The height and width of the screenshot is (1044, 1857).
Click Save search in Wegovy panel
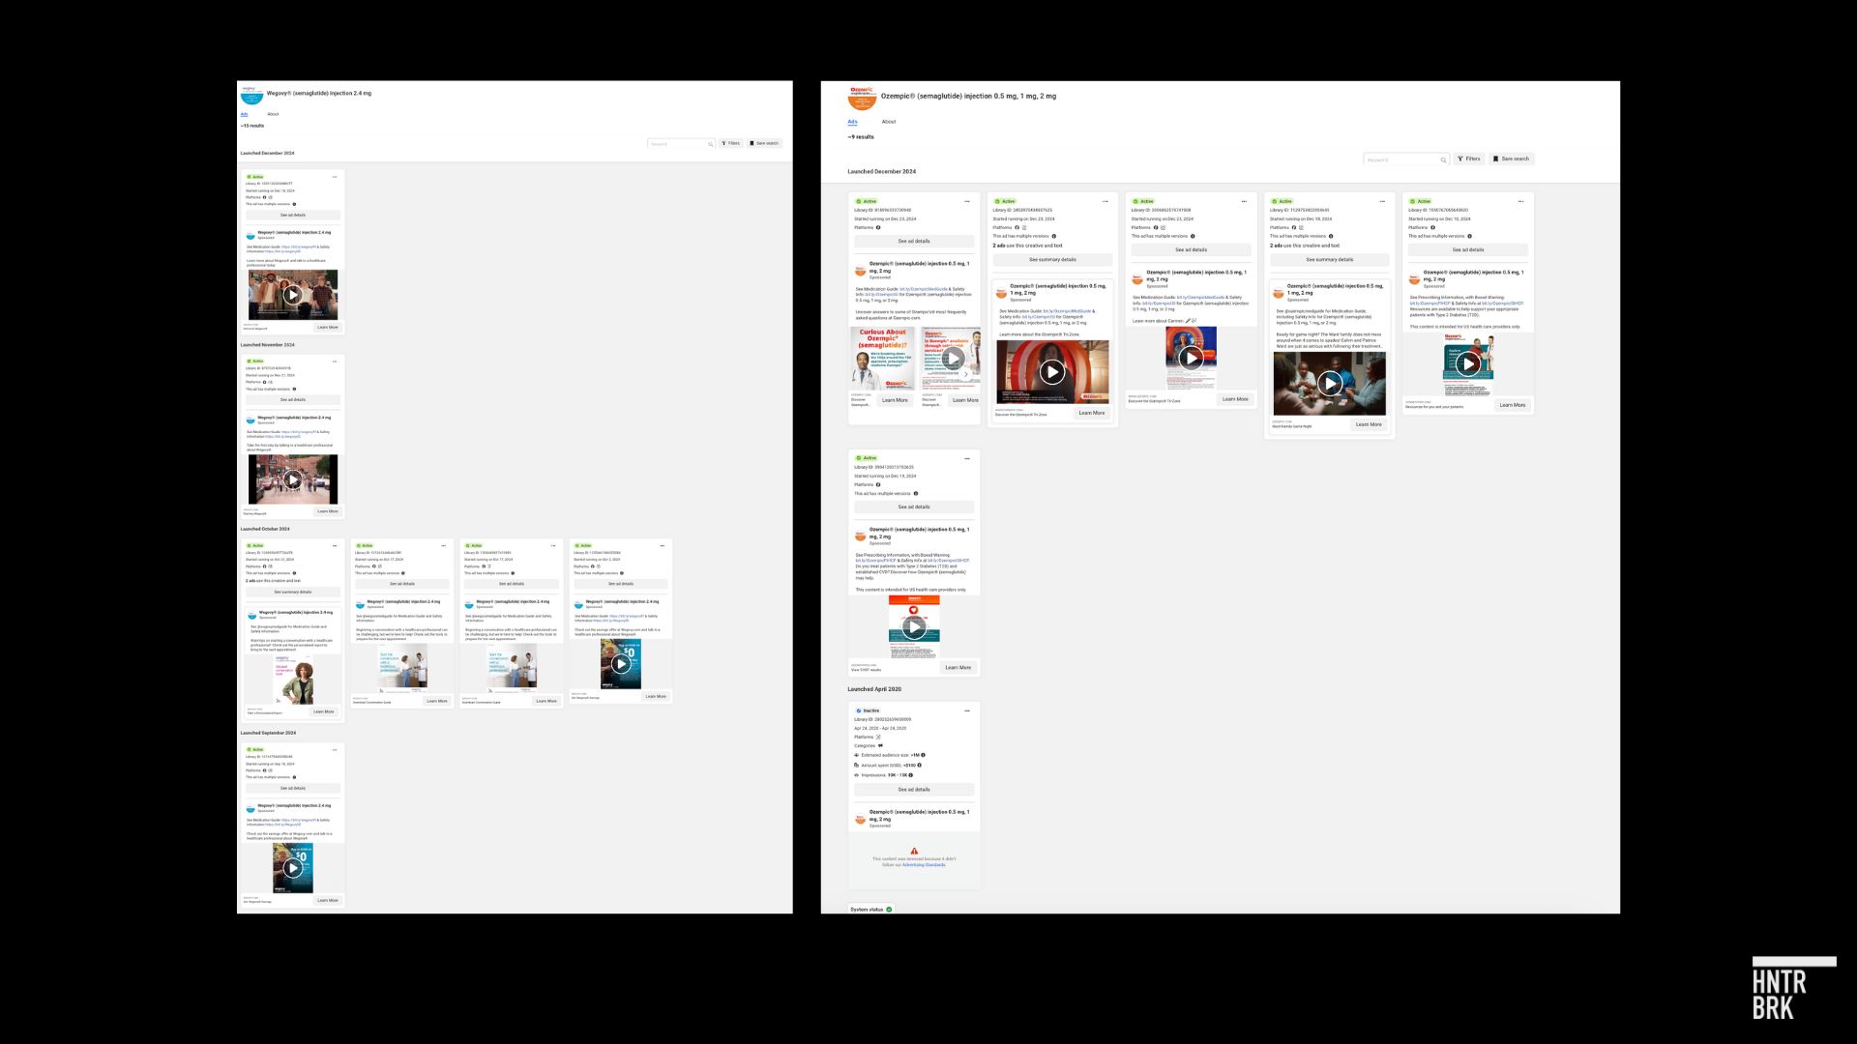point(764,143)
